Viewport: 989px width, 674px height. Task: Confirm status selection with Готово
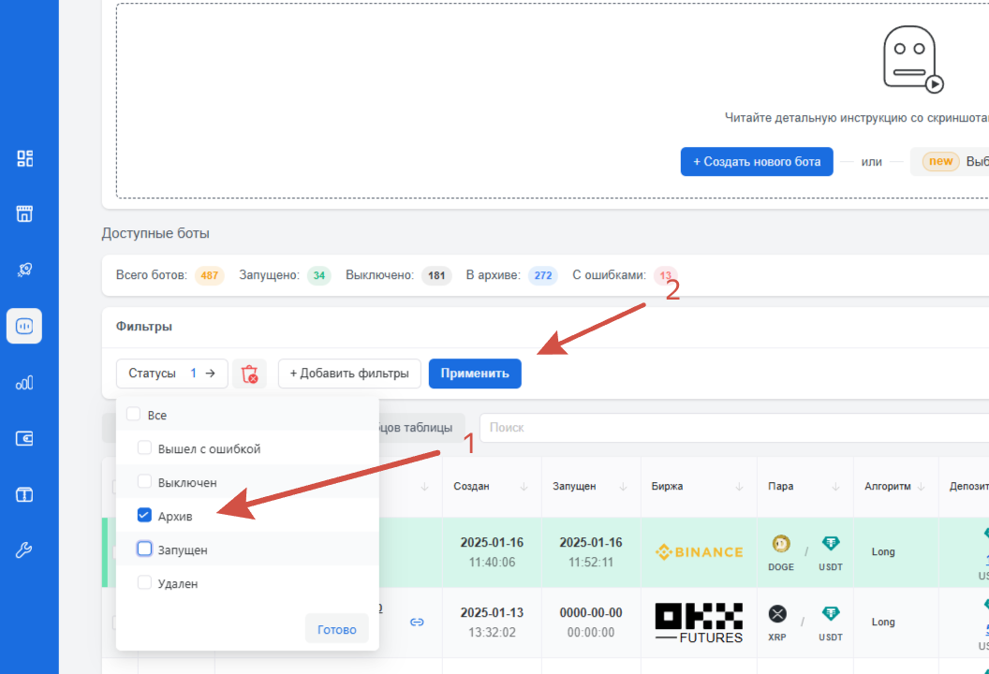coord(337,629)
